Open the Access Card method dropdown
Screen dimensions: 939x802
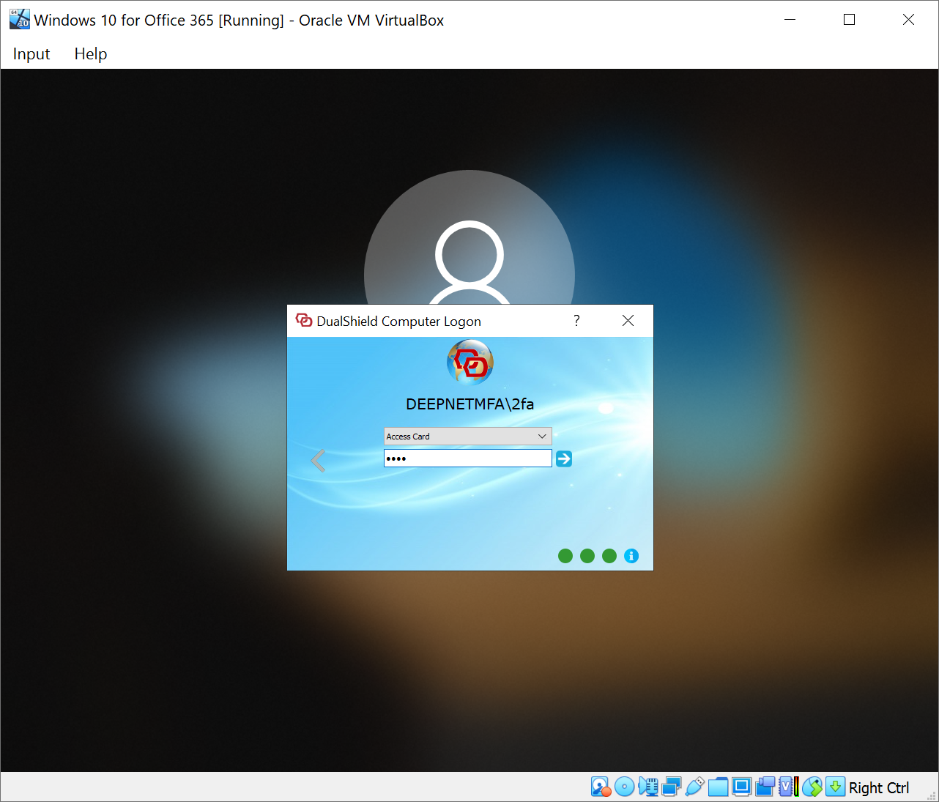467,437
